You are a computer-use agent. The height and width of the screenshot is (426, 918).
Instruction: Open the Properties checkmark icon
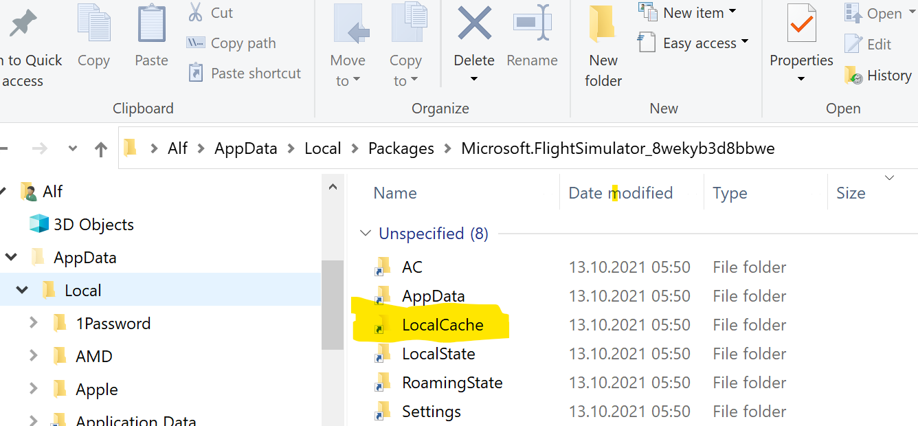pos(801,25)
